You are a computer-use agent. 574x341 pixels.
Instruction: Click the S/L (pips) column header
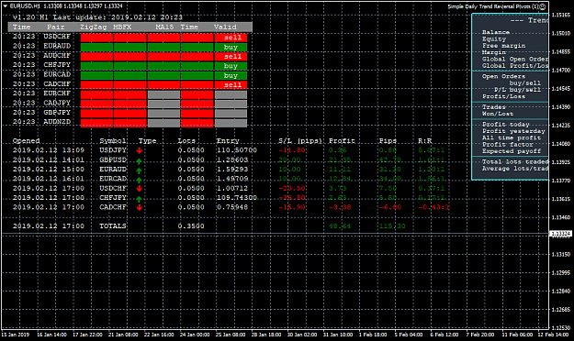299,141
